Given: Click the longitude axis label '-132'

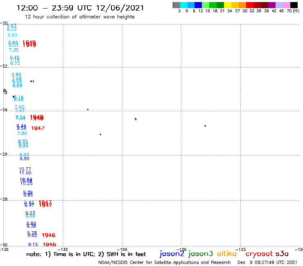Looking at the screenshot, I should [x=63, y=249].
